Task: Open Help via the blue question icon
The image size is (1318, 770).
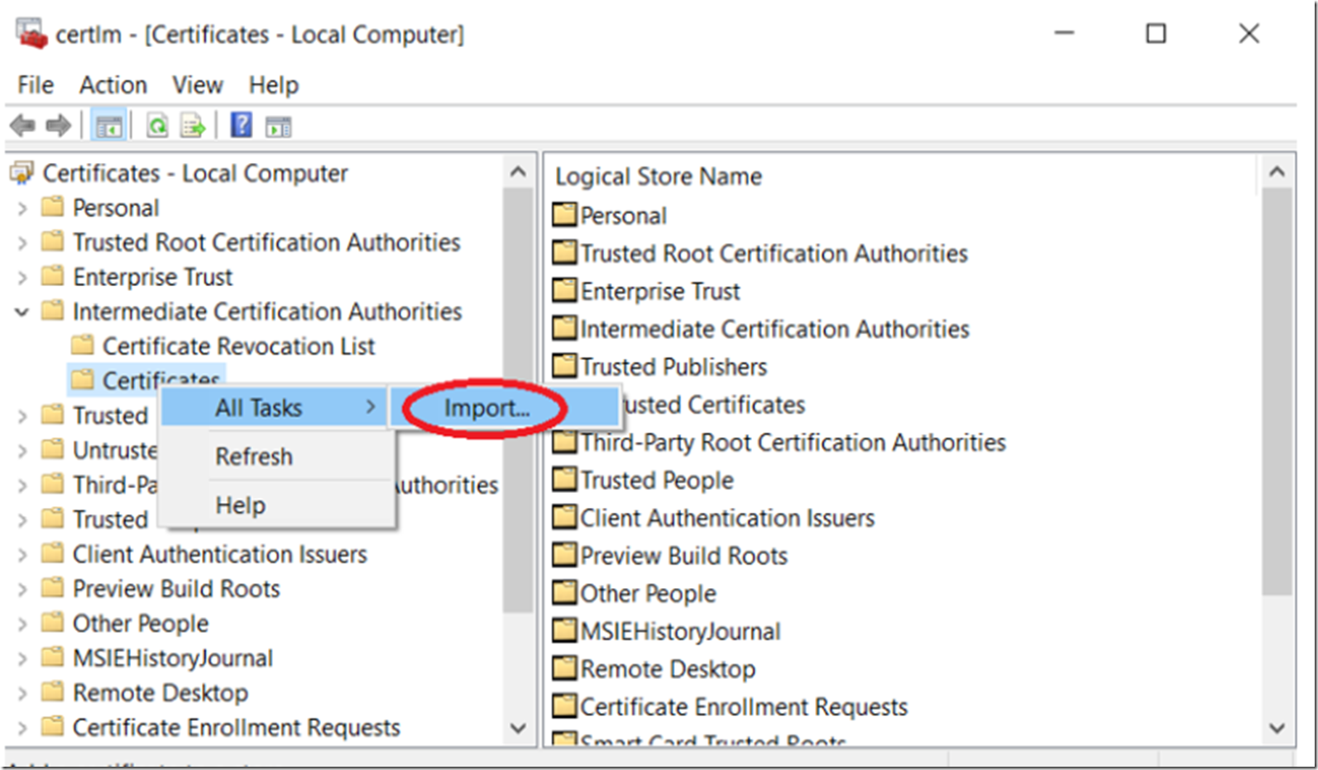Action: click(x=241, y=125)
